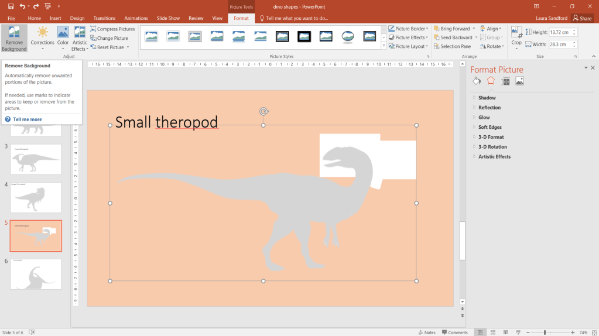Image resolution: width=599 pixels, height=336 pixels.
Task: Open the Selection Pane
Action: click(452, 46)
